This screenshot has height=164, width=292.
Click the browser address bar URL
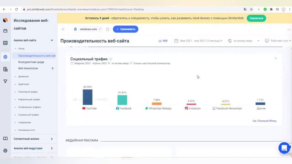coord(85,9)
